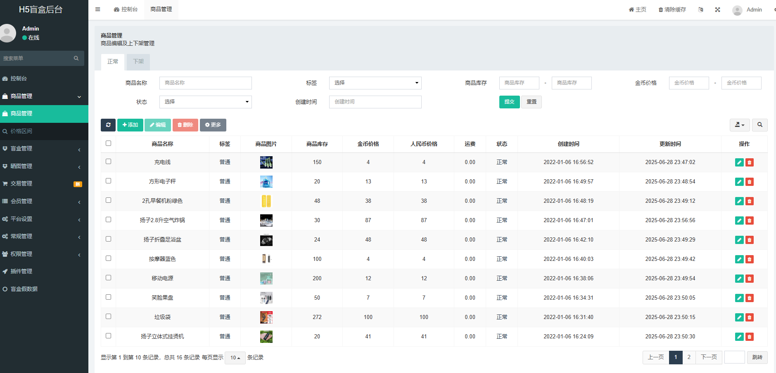Select the header checkbox to select all products

coord(108,143)
